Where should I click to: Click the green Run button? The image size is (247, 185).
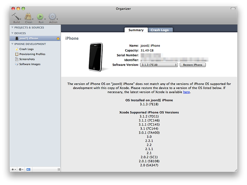[x=40, y=16]
